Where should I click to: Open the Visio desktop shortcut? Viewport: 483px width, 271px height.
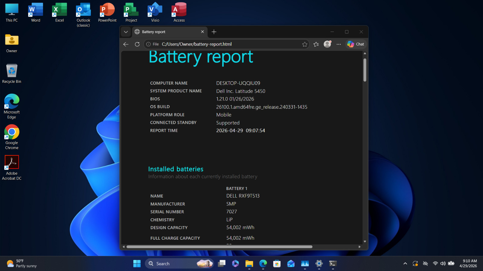click(155, 13)
